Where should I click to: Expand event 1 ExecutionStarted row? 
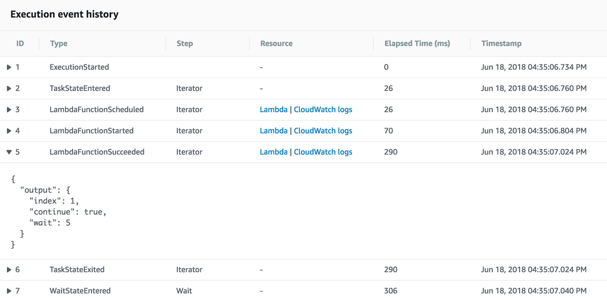click(9, 67)
